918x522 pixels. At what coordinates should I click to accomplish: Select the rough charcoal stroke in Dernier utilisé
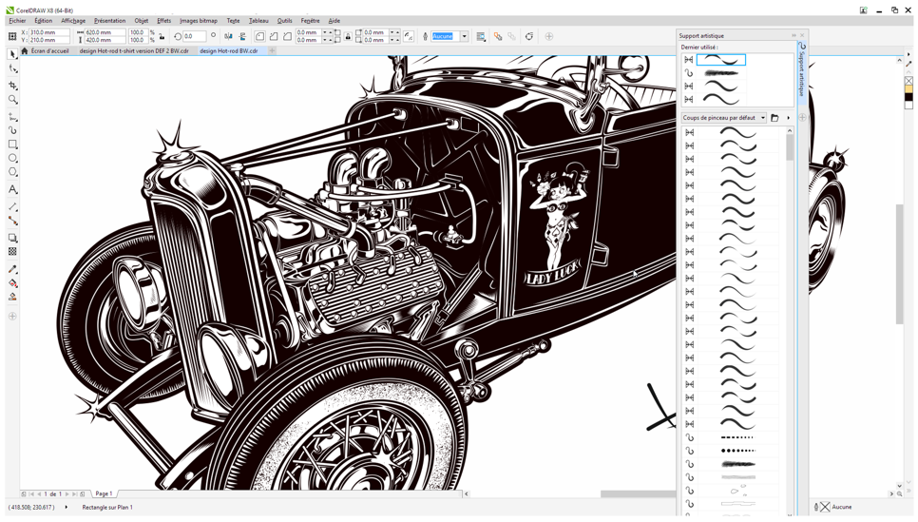pos(721,73)
